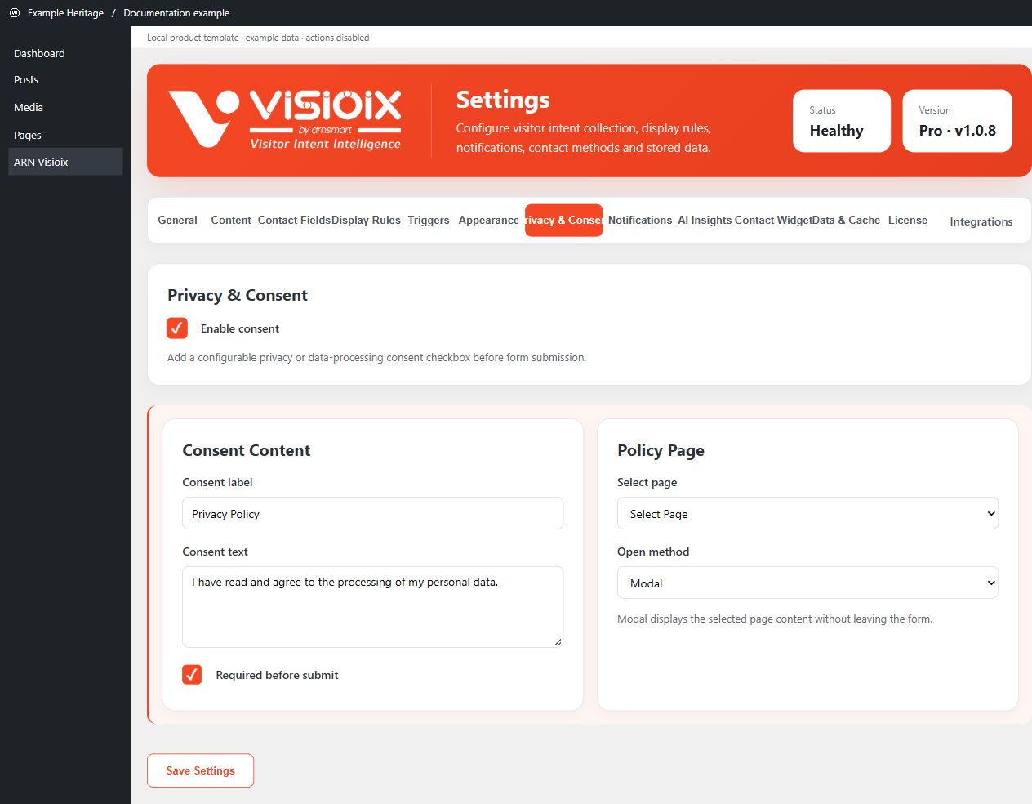View the AI Insights tab
Screen dimensions: 1032x804
[705, 221]
